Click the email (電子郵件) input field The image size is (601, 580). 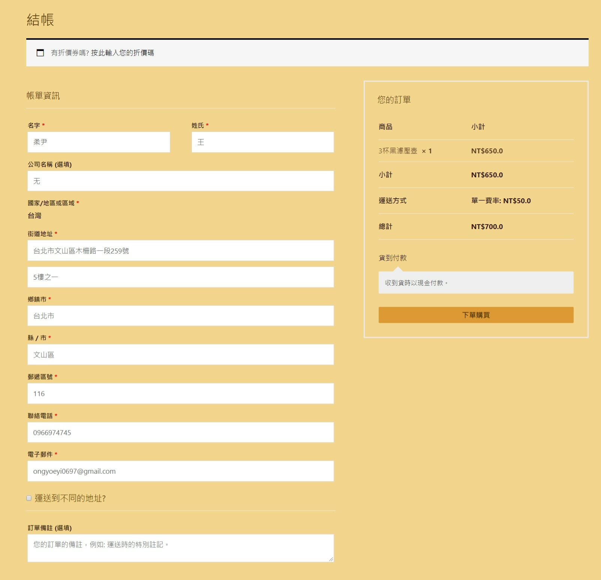(180, 471)
